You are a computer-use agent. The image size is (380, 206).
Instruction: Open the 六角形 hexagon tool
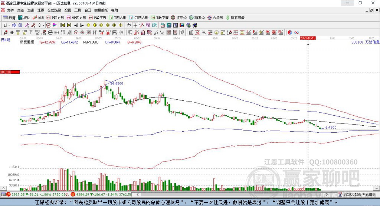[x=215, y=18]
